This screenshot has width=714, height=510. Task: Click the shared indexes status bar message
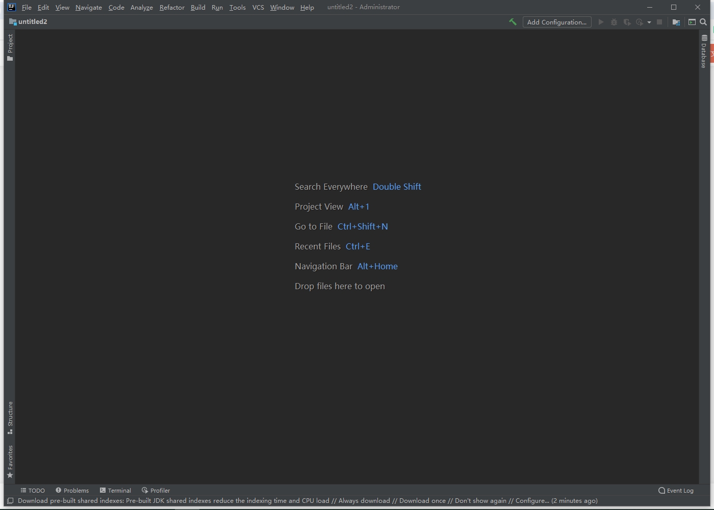tap(308, 501)
